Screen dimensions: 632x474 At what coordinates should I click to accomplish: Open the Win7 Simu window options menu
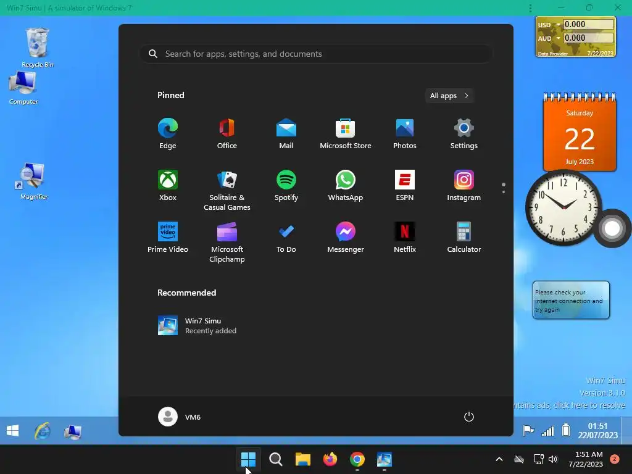click(530, 8)
